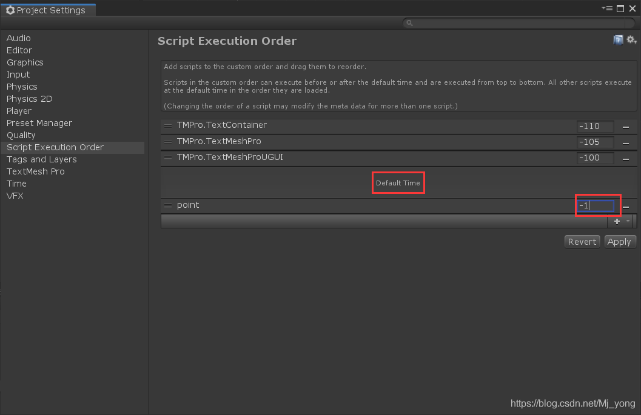Open the Preset Manager category
The width and height of the screenshot is (641, 415).
tap(39, 123)
